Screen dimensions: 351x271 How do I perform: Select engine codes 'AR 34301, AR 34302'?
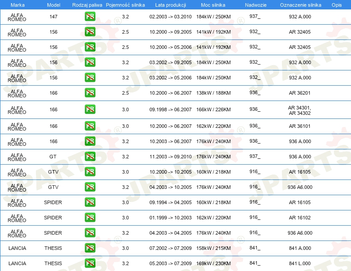click(300, 110)
